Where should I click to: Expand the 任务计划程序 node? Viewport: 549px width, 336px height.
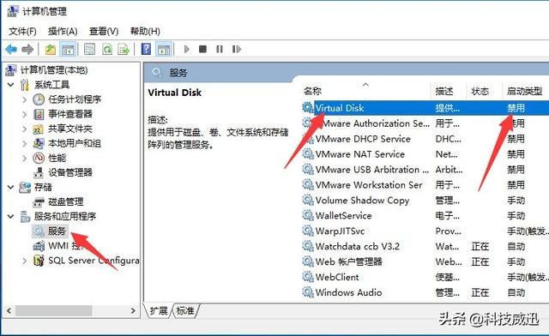click(25, 99)
